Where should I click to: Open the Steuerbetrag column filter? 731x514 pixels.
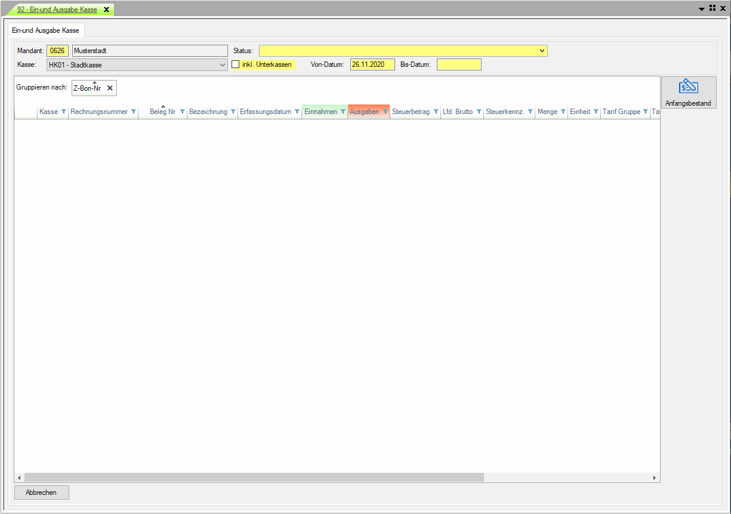pos(436,112)
